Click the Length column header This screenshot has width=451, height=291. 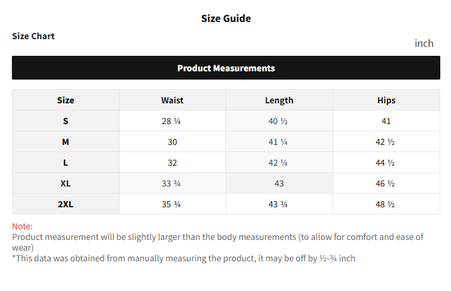(x=279, y=100)
